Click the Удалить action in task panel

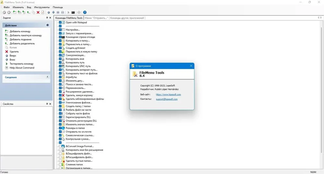[x=14, y=51]
